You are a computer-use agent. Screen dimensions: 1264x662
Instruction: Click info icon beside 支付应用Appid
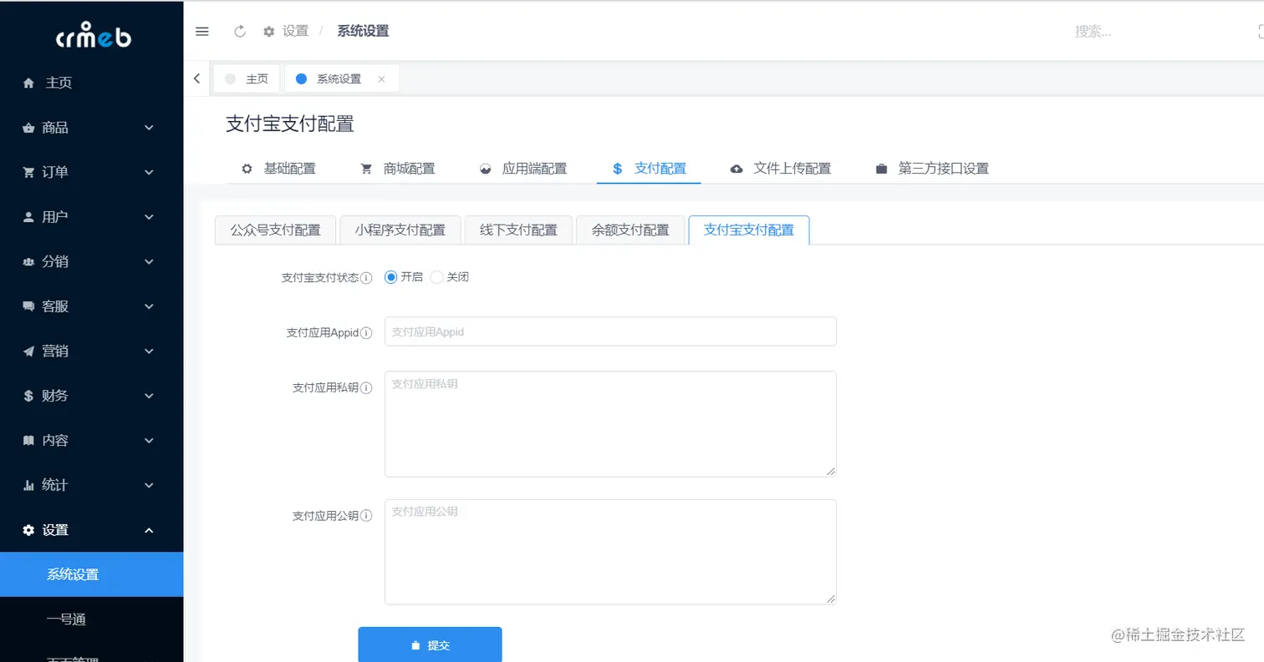point(366,333)
